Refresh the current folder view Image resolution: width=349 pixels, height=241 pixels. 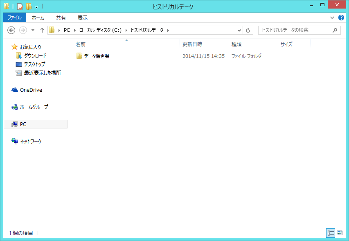click(248, 30)
